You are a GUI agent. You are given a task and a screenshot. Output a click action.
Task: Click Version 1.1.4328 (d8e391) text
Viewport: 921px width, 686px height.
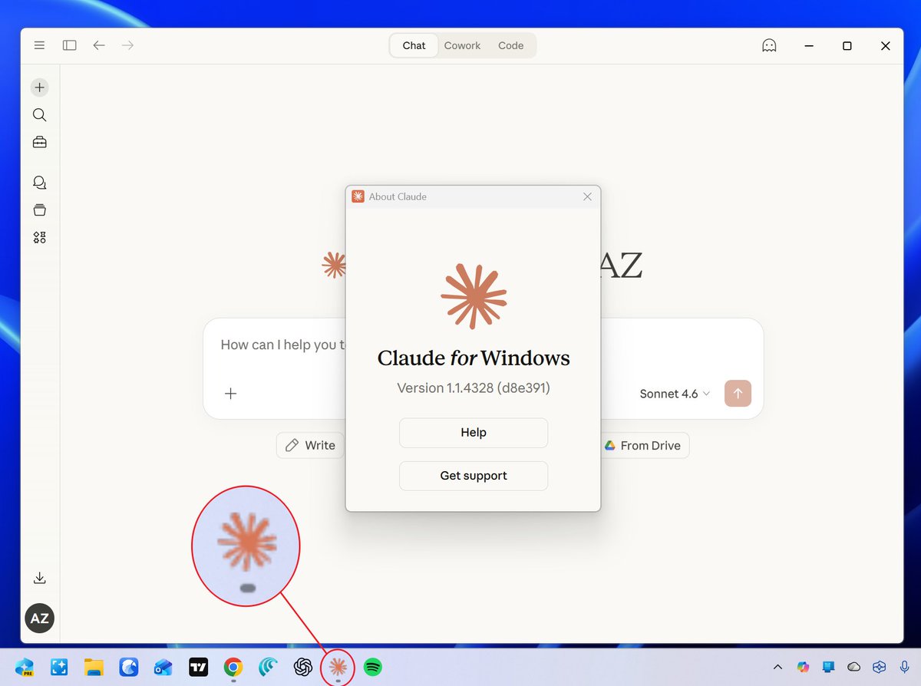point(474,388)
